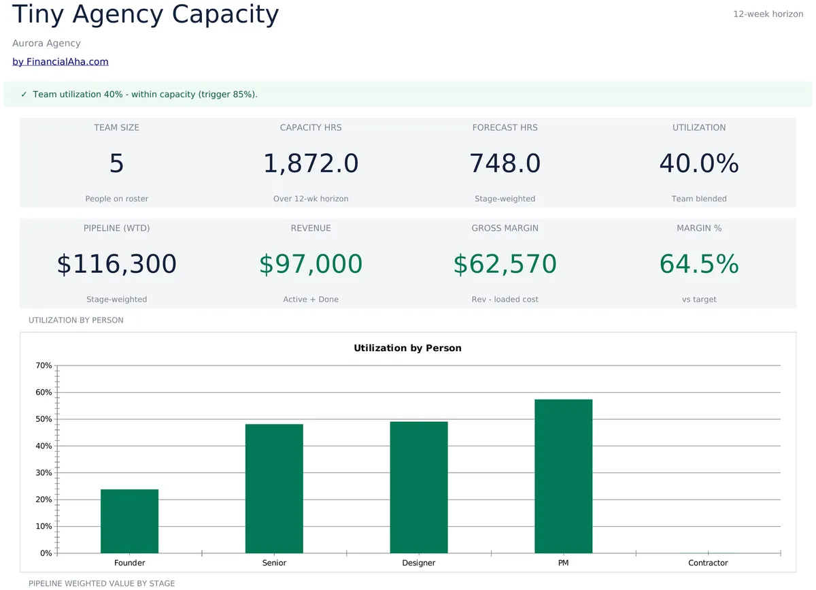Click the Team Size value 5
Image resolution: width=816 pixels, height=590 pixels.
(x=117, y=163)
